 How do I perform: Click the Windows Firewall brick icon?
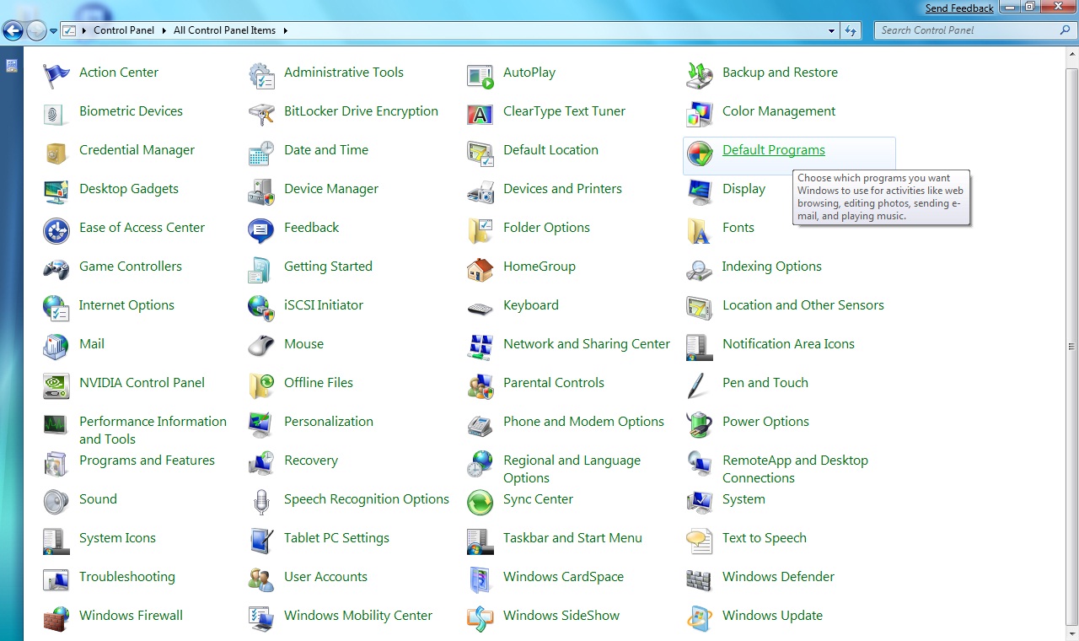pos(56,619)
